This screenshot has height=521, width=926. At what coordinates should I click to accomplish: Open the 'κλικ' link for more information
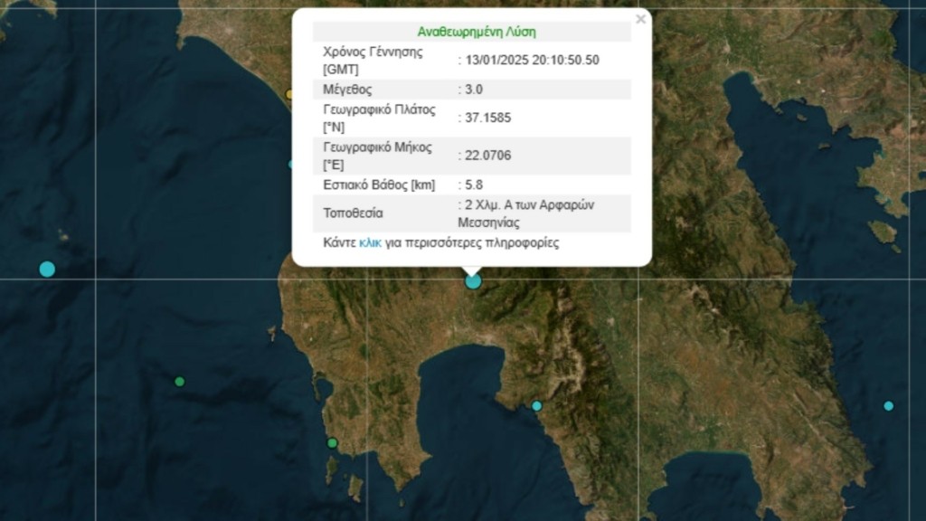(x=370, y=243)
